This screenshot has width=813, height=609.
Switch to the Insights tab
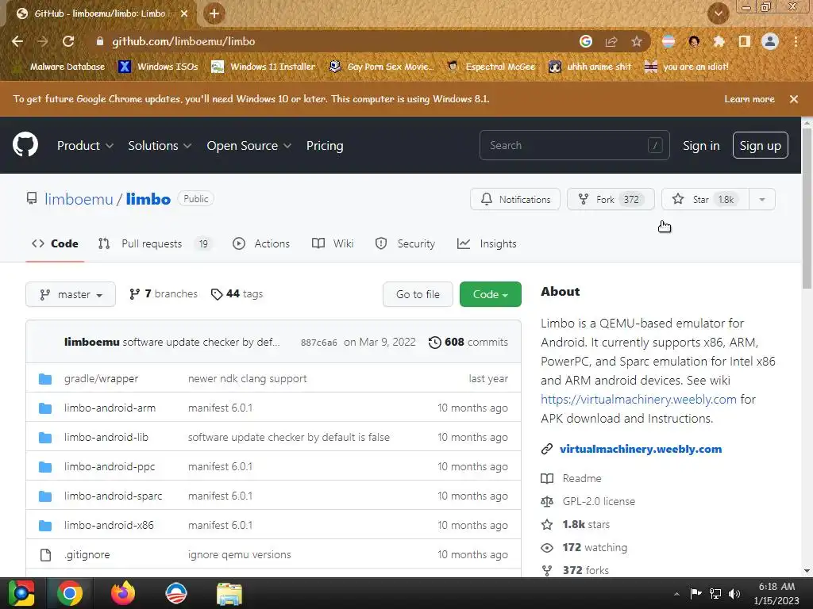pos(487,243)
